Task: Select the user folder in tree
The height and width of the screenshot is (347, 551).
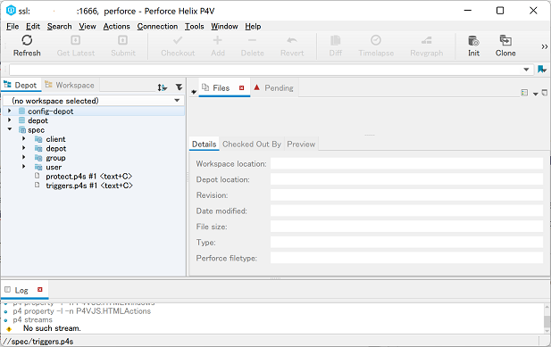Action: (54, 167)
